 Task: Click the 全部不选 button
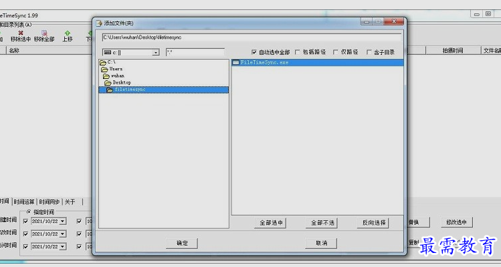pos(322,223)
